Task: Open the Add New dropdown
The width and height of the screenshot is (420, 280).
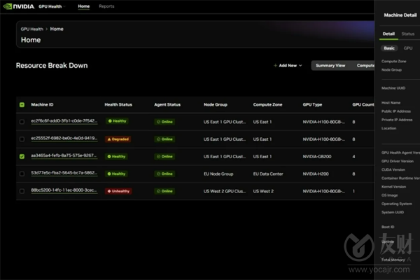Action: click(288, 65)
